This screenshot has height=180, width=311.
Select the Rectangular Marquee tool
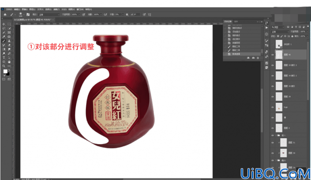tap(9, 24)
